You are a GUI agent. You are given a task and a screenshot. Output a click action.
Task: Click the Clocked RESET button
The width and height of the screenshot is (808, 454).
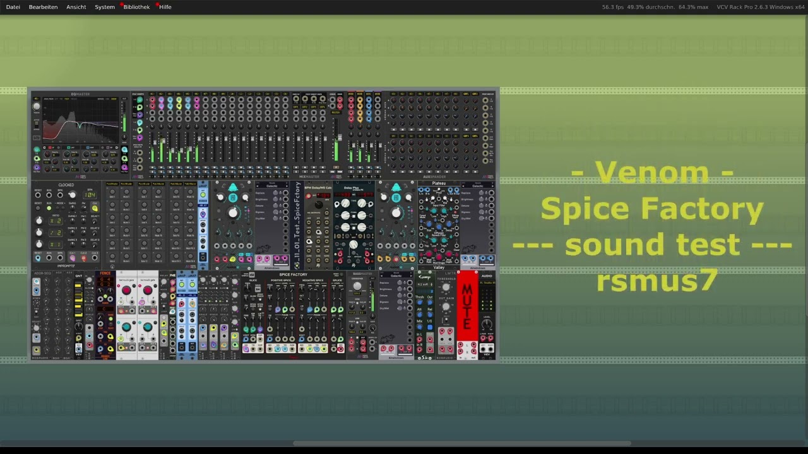(x=37, y=208)
